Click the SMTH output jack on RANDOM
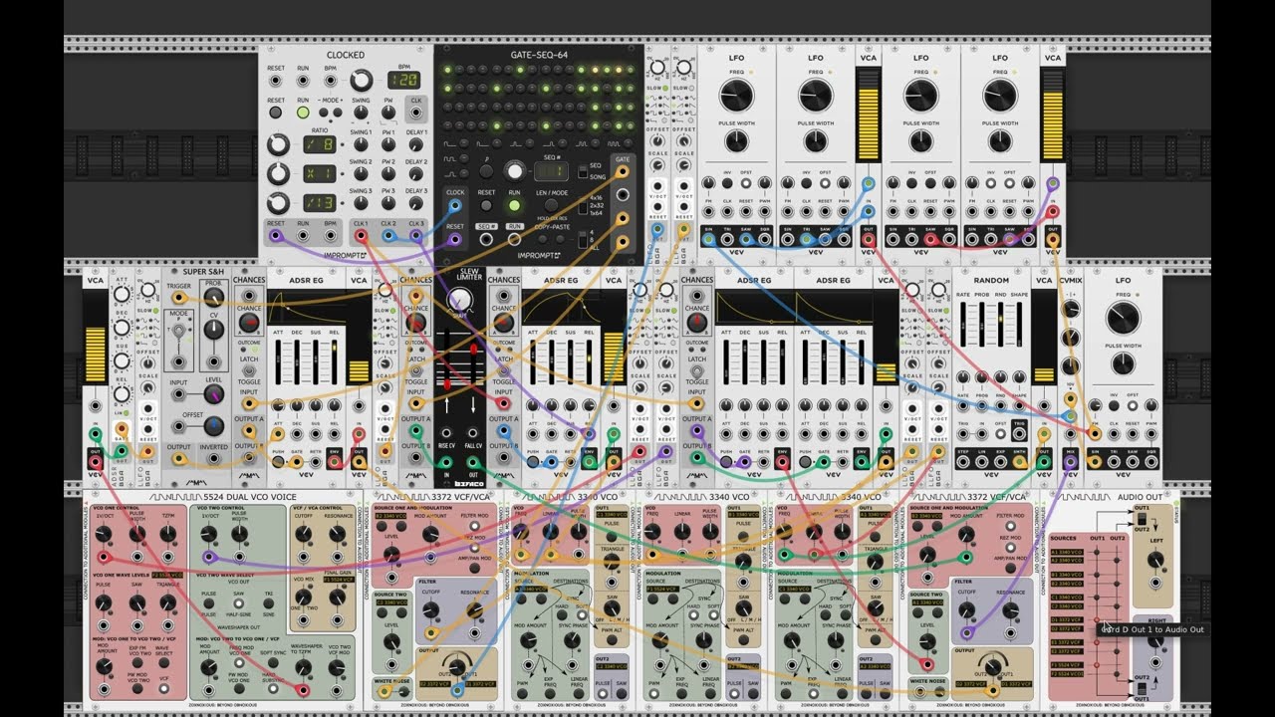The width and height of the screenshot is (1275, 717). pyautogui.click(x=1018, y=461)
